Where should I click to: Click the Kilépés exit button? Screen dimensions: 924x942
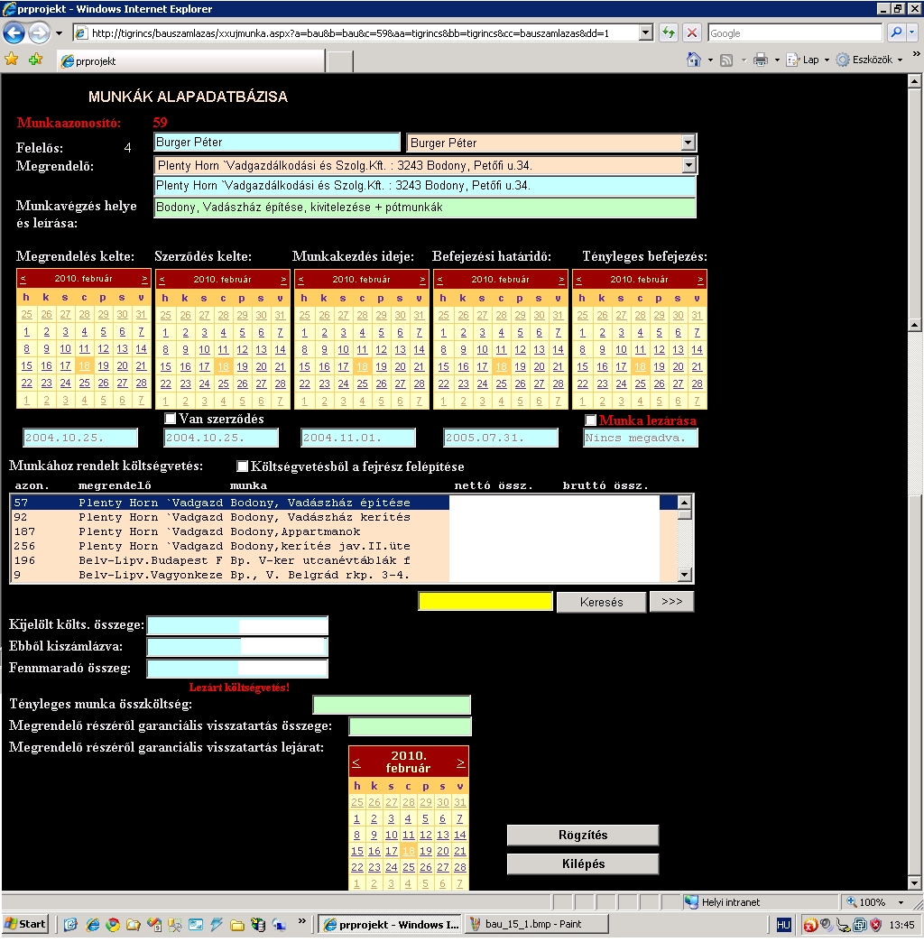pos(583,863)
